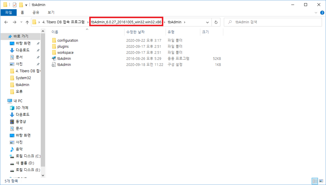Image resolution: width=326 pixels, height=185 pixels.
Task: Refresh the tbAdmin folder view
Action: pyautogui.click(x=216, y=22)
